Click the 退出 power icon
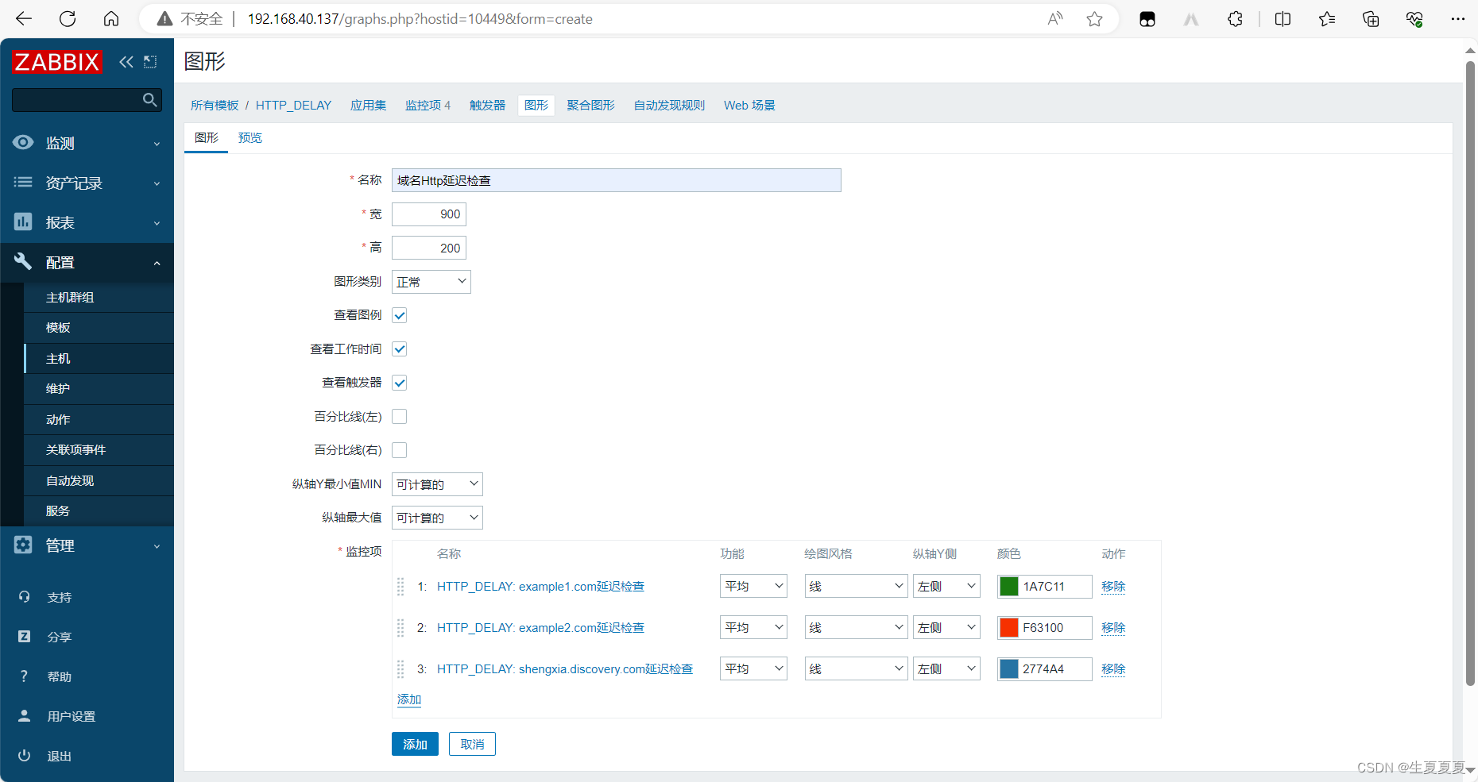 coord(24,756)
